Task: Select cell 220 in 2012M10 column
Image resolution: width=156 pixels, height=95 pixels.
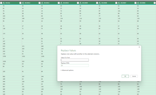Action: (x=70, y=87)
